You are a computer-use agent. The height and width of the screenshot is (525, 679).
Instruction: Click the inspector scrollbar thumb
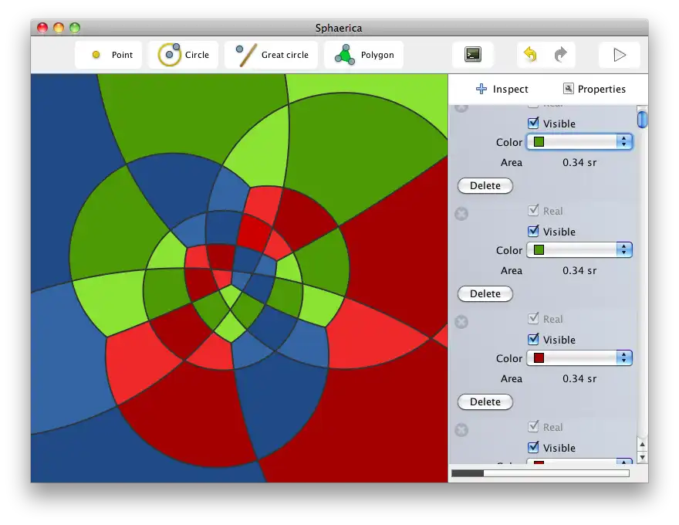pos(643,120)
